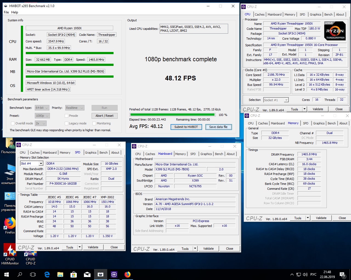Screen dimensions: 351x280
Task: Toggle the Legacy mode checkbox
Action: [66, 123]
